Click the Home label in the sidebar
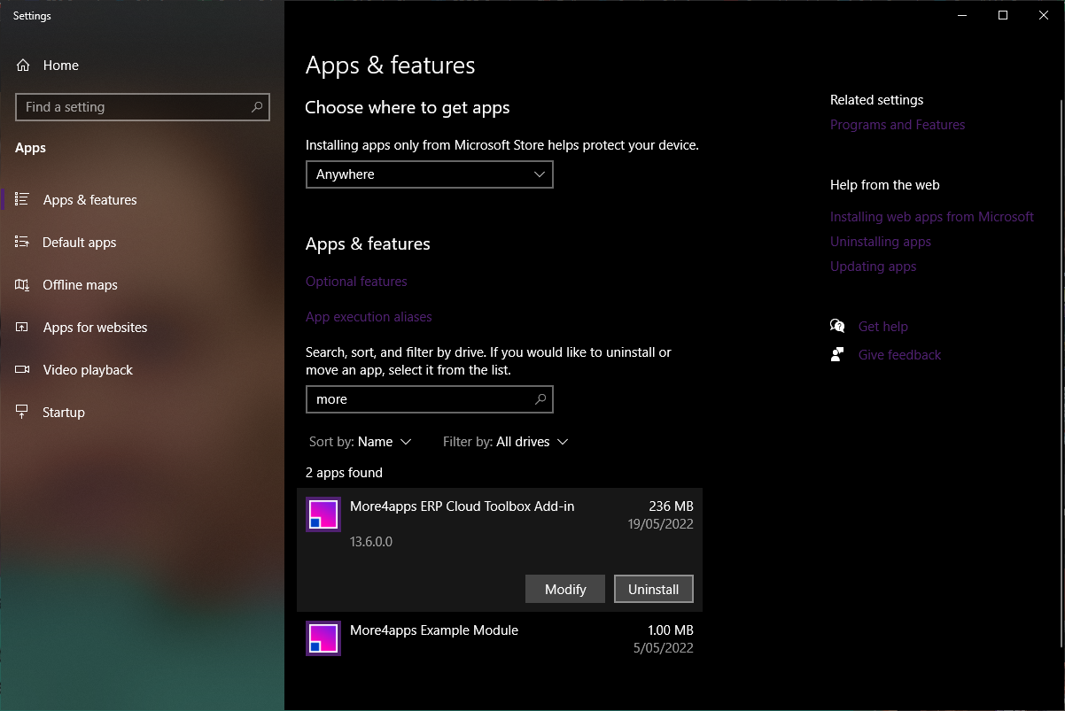 pyautogui.click(x=61, y=66)
